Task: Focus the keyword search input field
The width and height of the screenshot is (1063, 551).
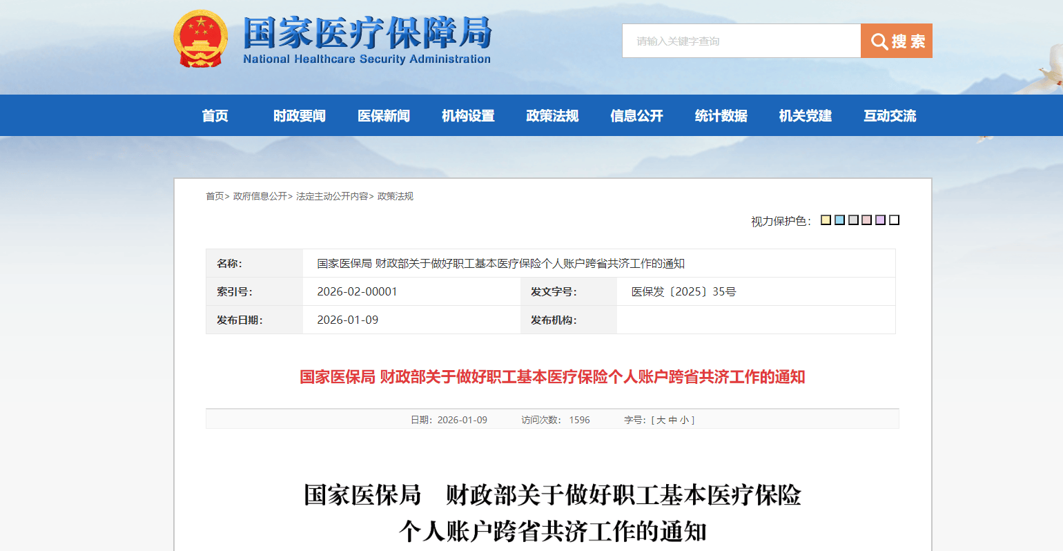Action: click(x=741, y=41)
